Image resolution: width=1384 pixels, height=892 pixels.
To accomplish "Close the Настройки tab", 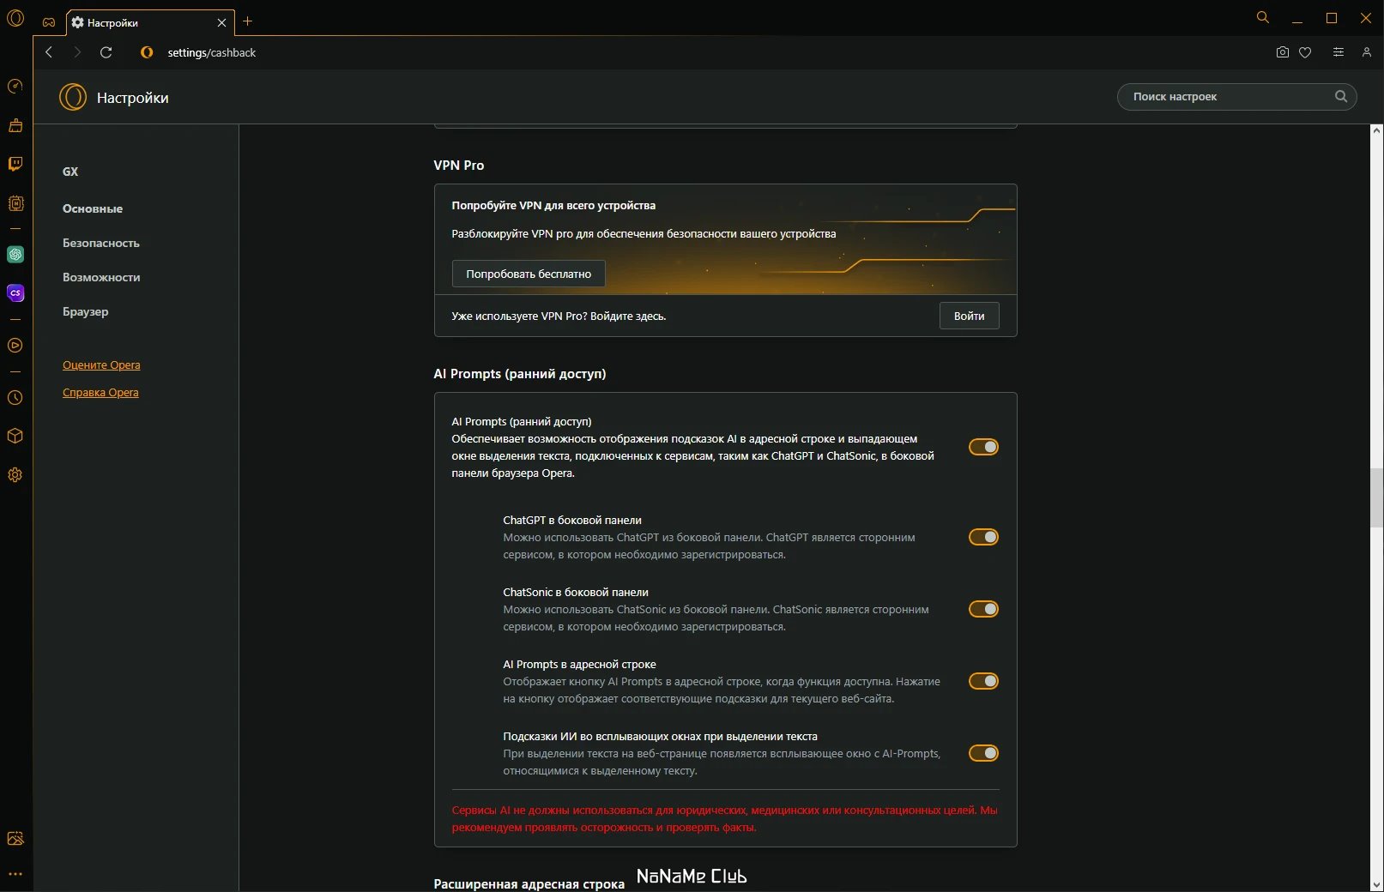I will tap(221, 23).
